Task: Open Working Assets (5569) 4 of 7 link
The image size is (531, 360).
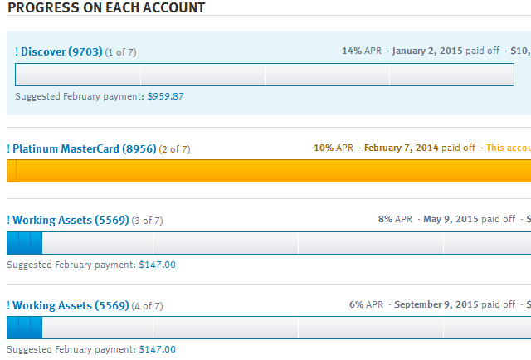Action: pyautogui.click(x=71, y=306)
